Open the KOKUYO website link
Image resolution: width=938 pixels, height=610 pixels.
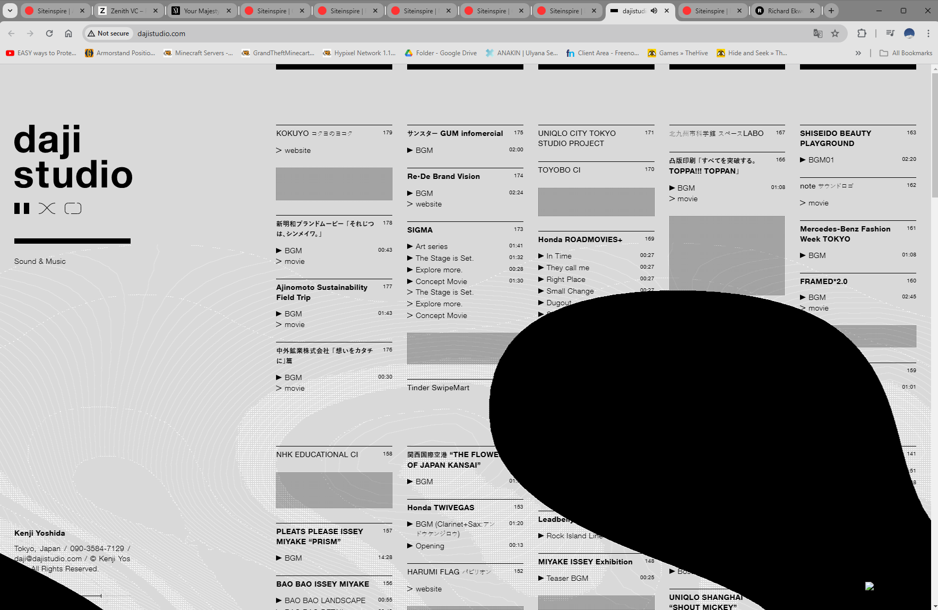click(297, 151)
